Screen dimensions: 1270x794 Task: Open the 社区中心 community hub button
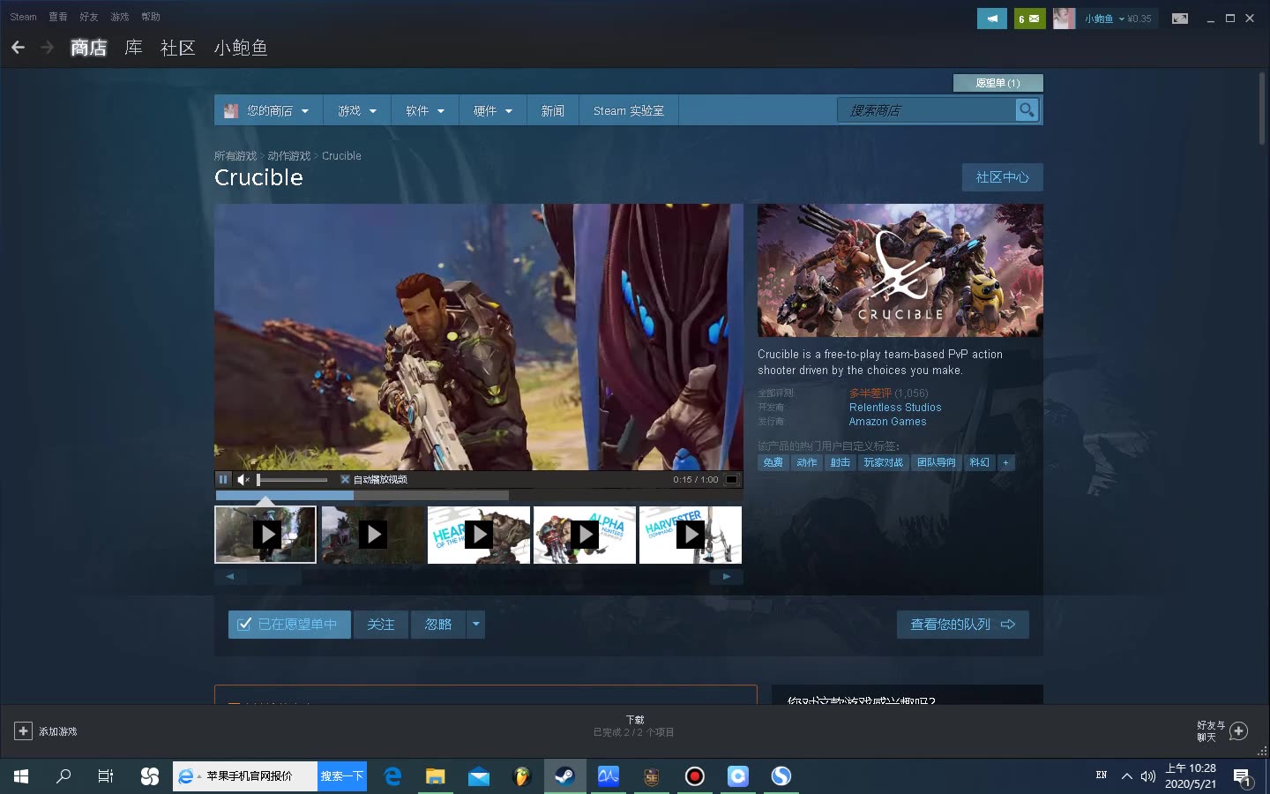tap(1002, 177)
